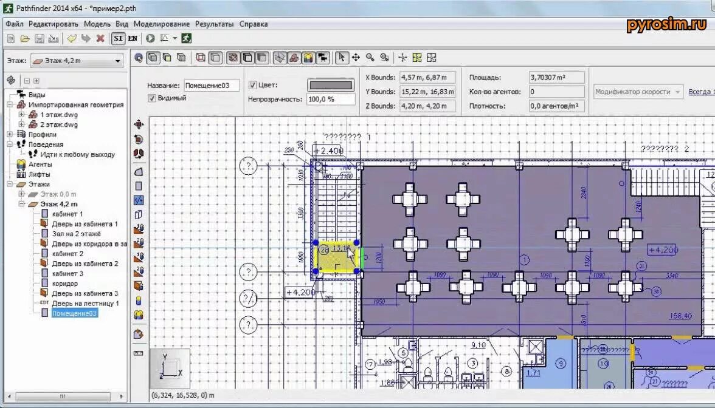This screenshot has height=408, width=715.
Task: Click the Move object tool icon
Action: [139, 124]
